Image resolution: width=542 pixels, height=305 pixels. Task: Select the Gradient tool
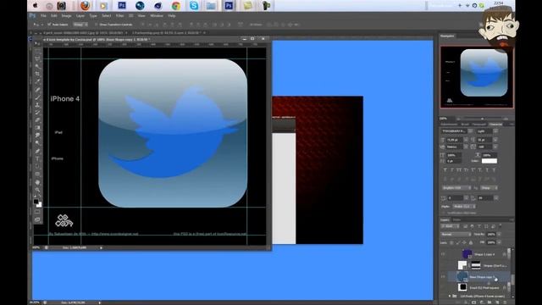point(37,128)
